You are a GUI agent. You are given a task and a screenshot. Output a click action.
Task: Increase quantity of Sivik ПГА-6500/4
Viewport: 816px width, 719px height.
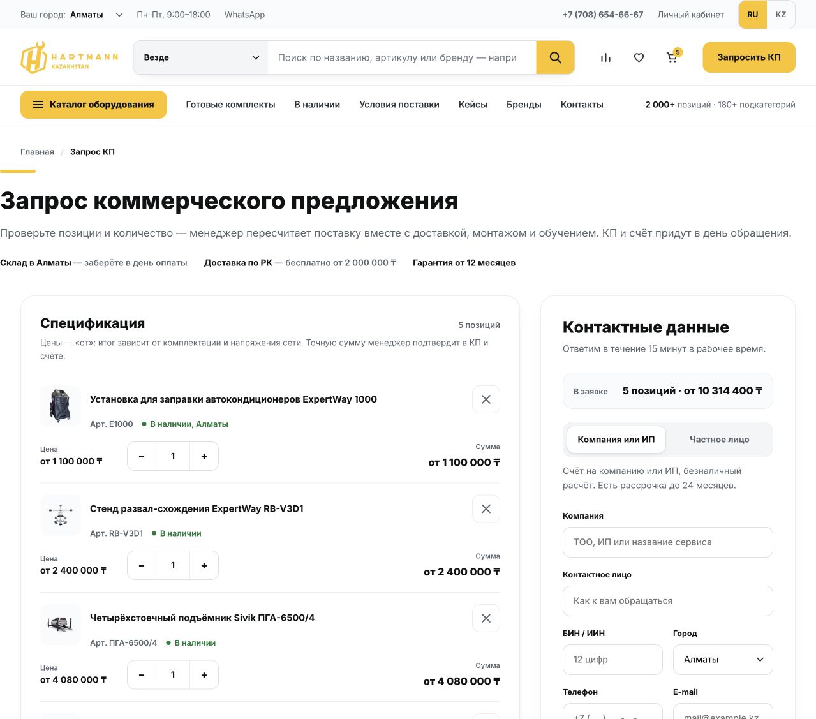204,675
